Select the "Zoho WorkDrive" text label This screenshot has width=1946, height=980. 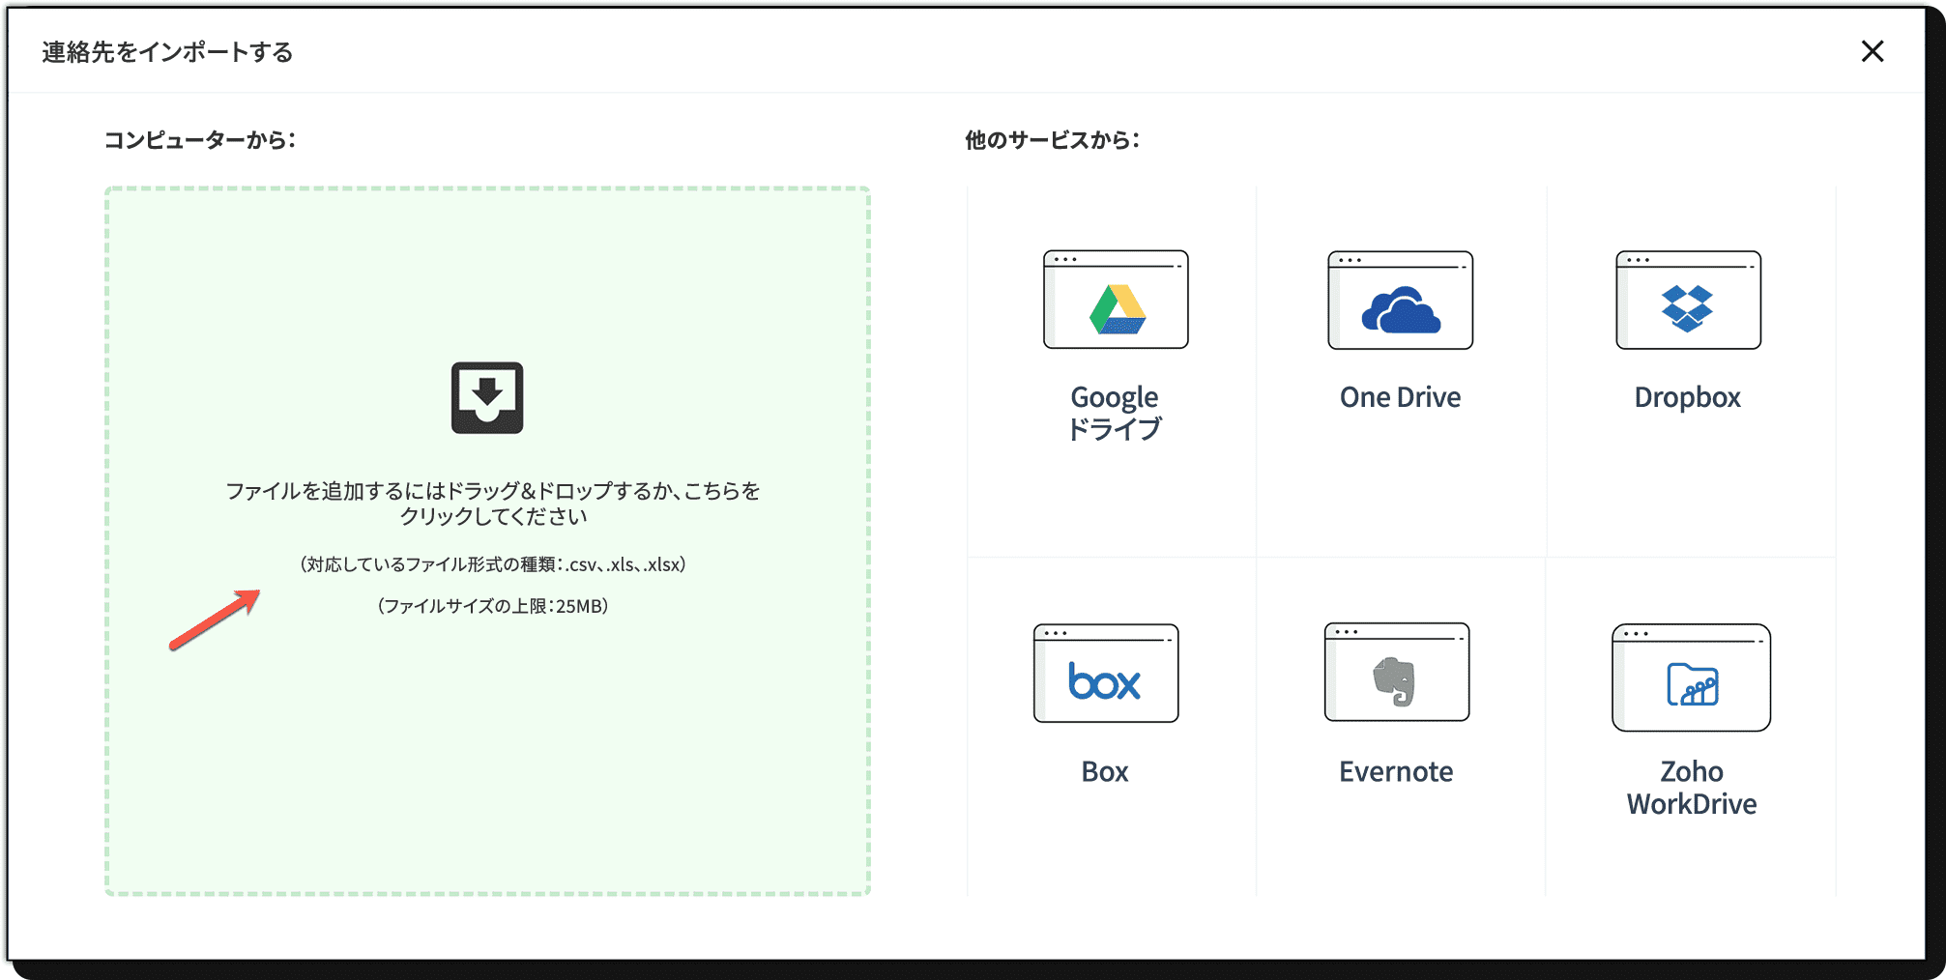click(x=1691, y=788)
